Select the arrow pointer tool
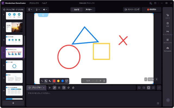 click(x=50, y=88)
